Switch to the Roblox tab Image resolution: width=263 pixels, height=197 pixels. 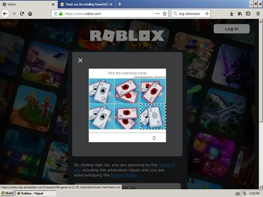(29, 4)
